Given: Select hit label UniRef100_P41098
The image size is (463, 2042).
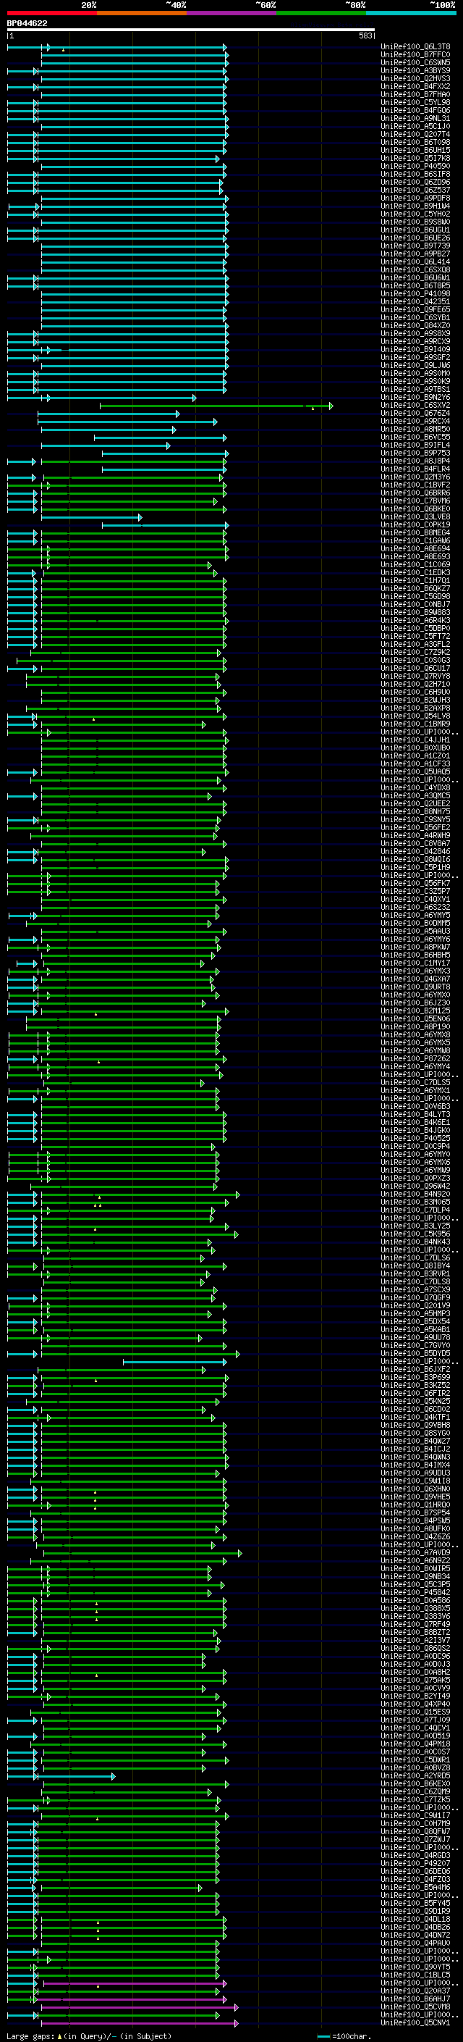Looking at the screenshot, I should [415, 293].
